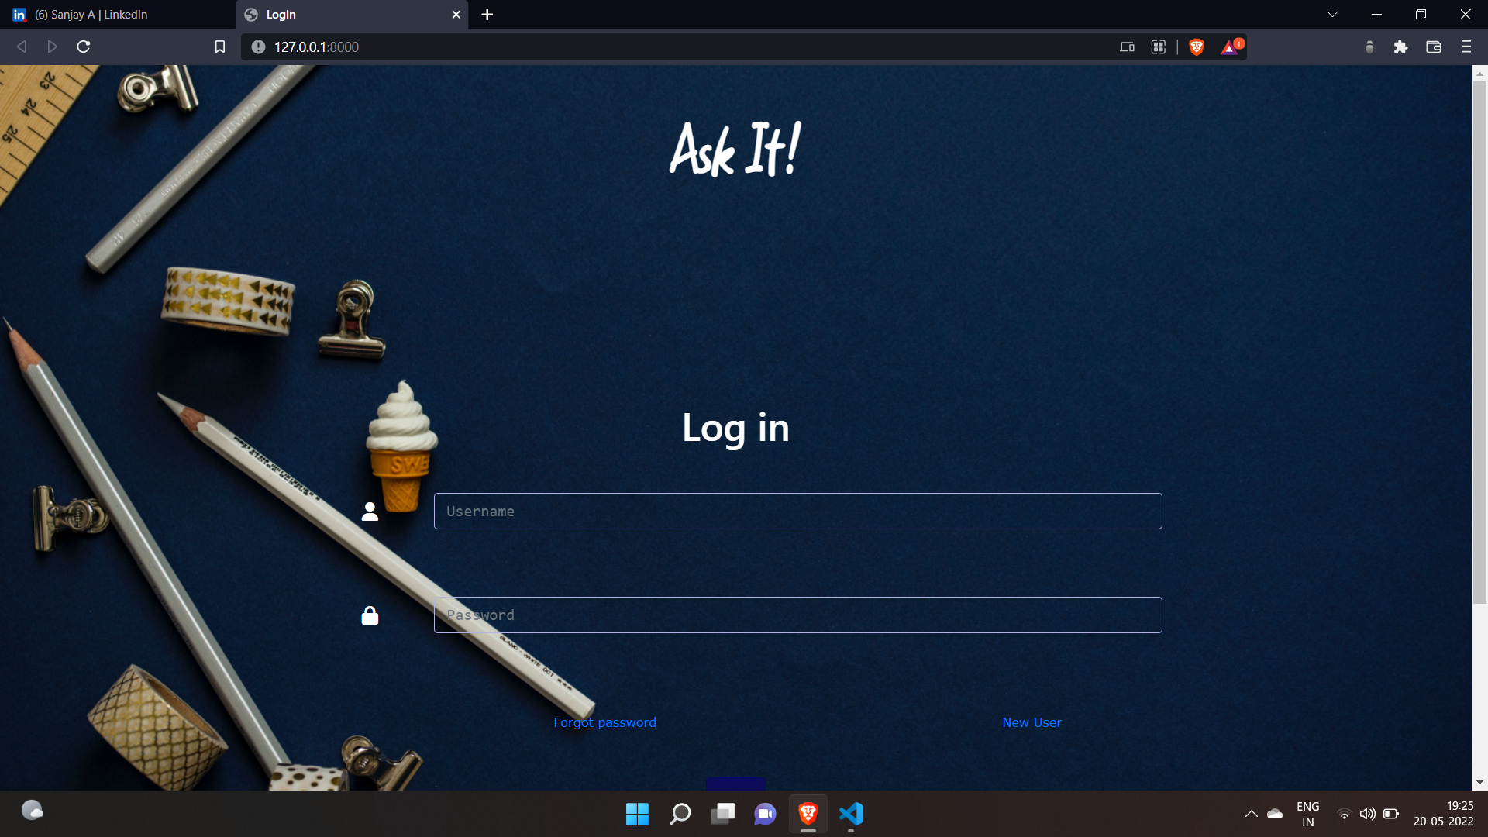Image resolution: width=1488 pixels, height=837 pixels.
Task: Reload the current page
Action: coord(84,47)
